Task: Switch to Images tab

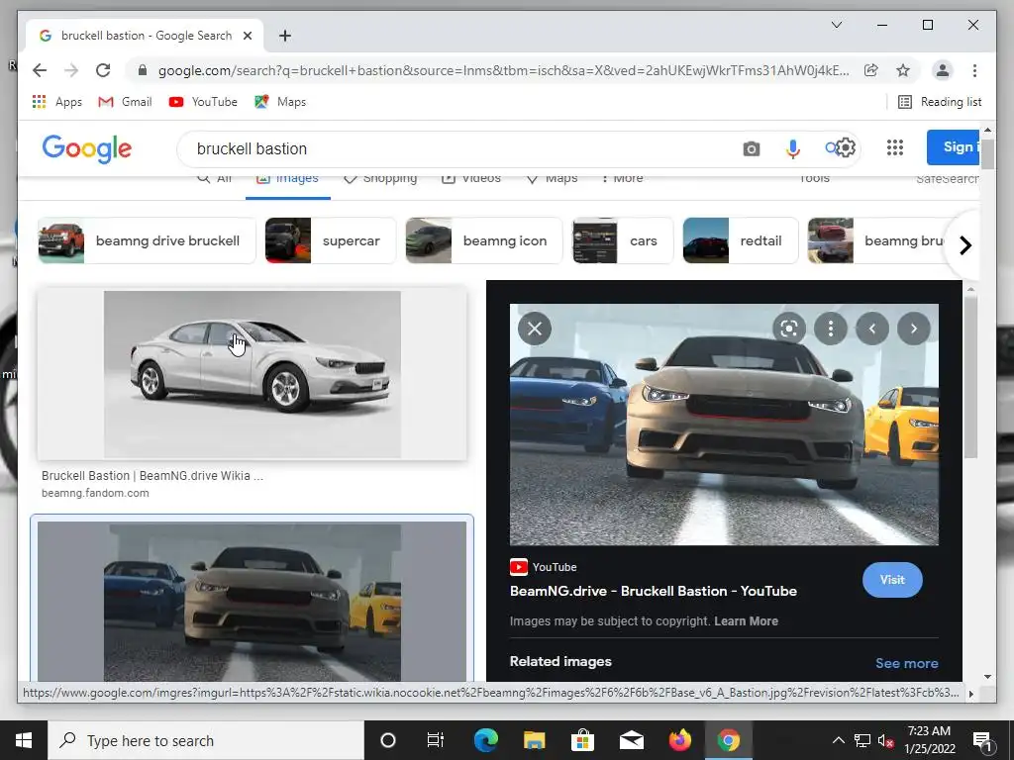Action: coord(288,180)
